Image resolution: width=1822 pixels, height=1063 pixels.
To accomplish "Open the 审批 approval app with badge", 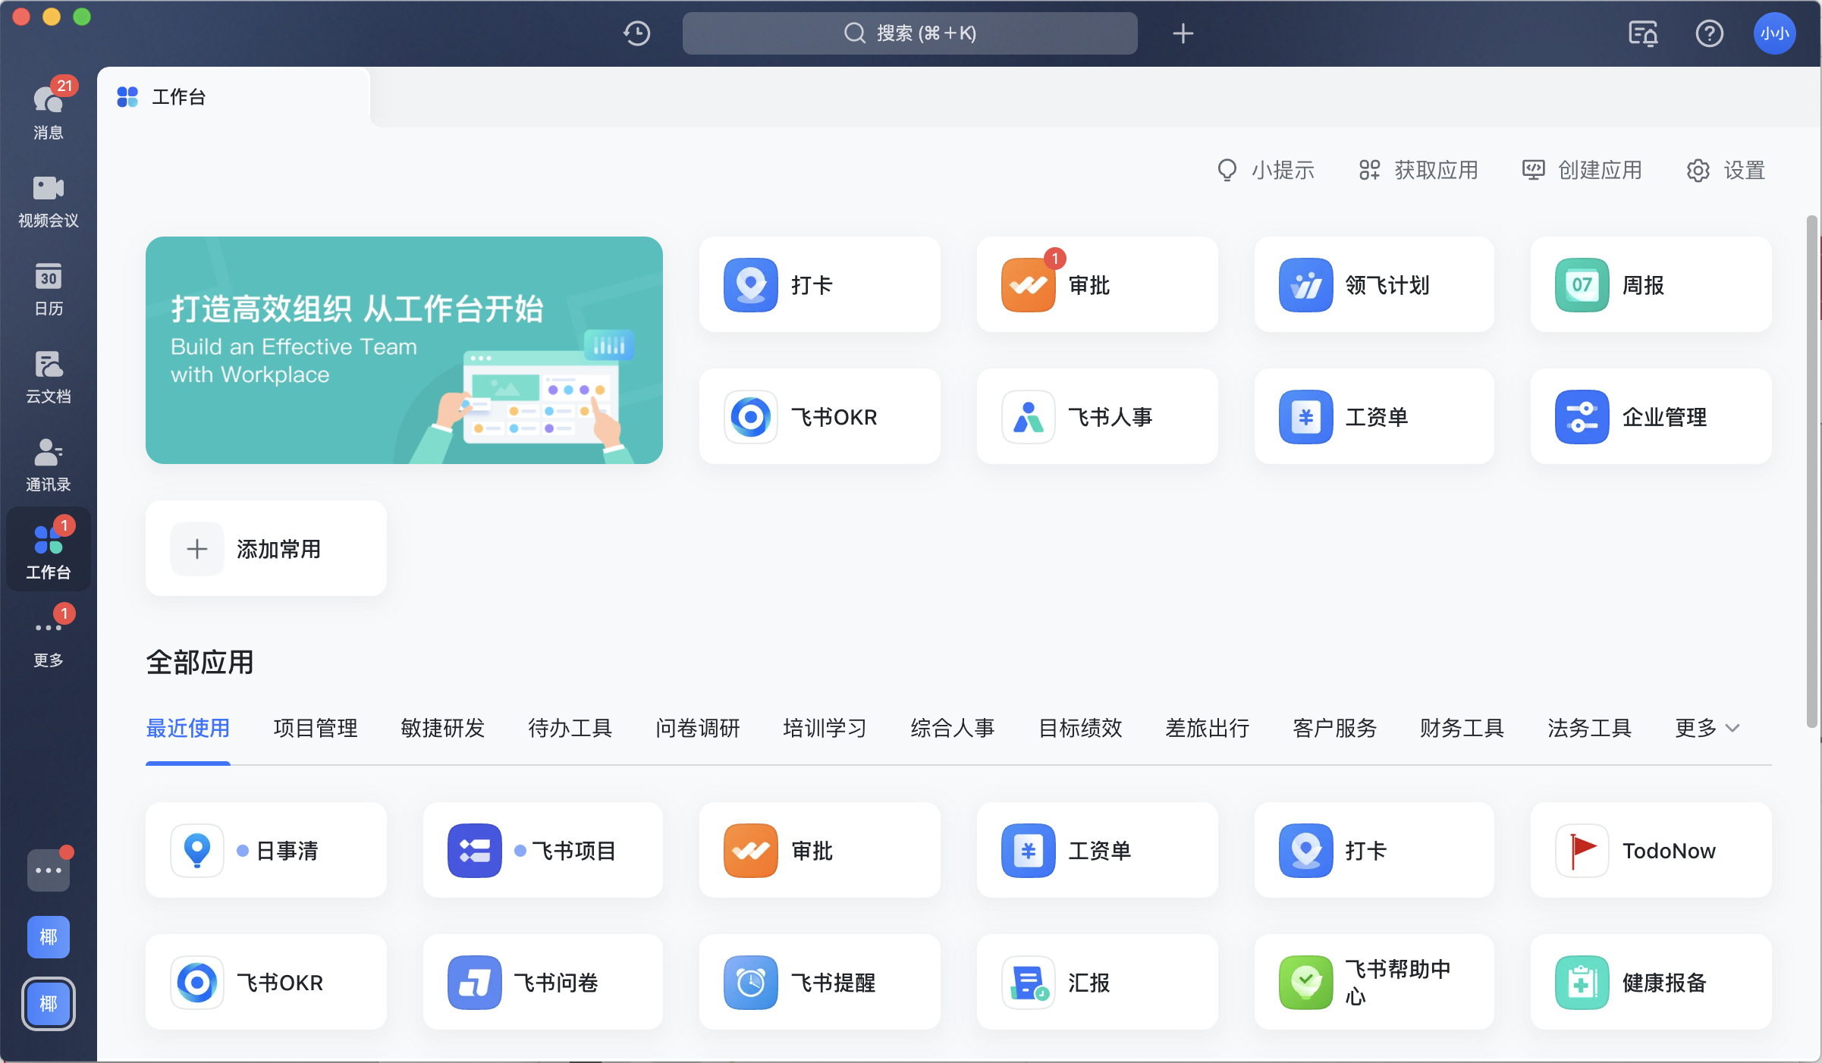I will tap(1096, 285).
